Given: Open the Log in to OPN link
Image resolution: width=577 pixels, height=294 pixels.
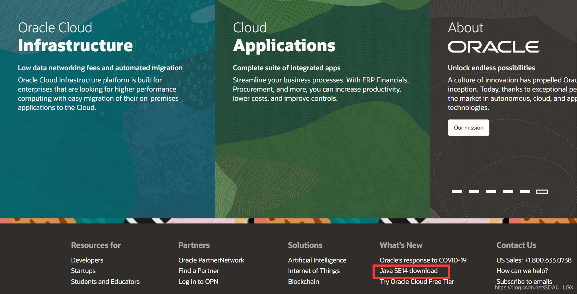Looking at the screenshot, I should click(x=198, y=281).
